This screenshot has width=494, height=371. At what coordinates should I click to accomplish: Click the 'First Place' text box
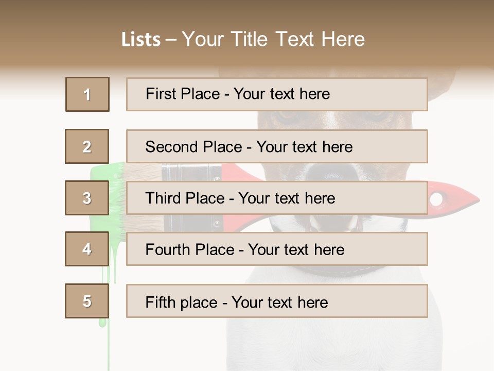pos(277,94)
